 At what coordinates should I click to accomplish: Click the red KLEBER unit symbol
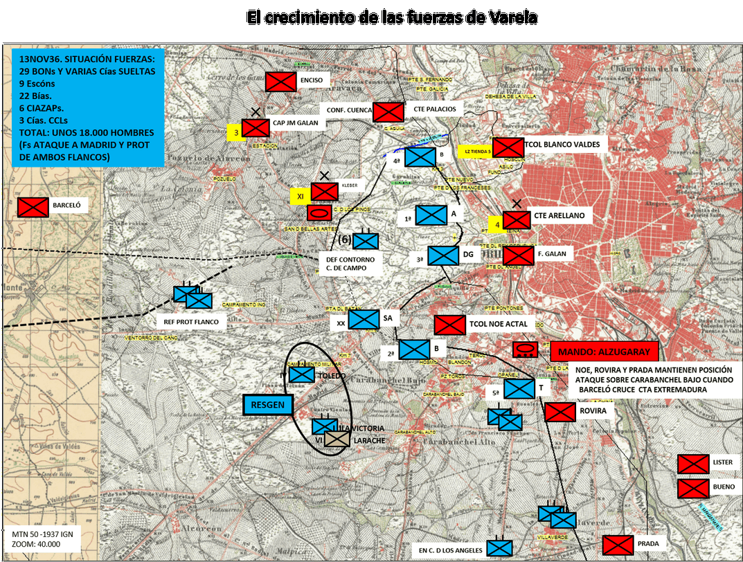pyautogui.click(x=325, y=192)
